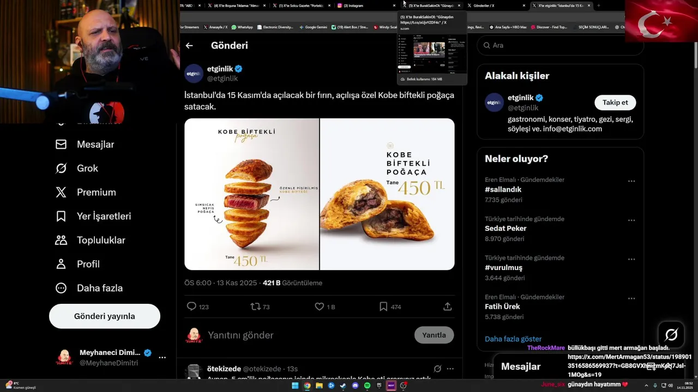Open the #vurulmuş trend
This screenshot has height=392, width=698.
pos(503,268)
